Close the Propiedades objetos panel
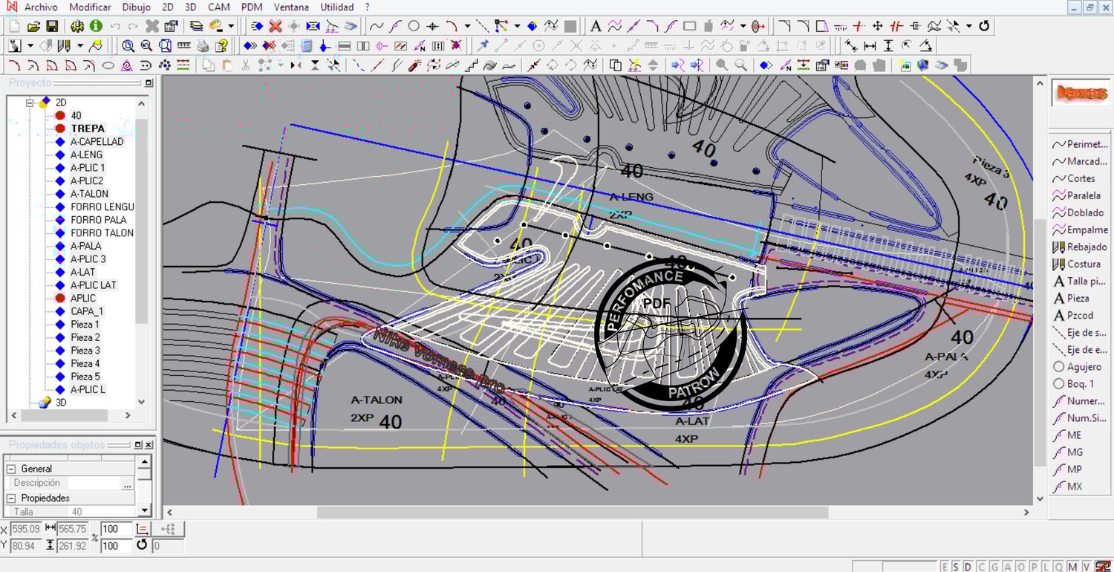The width and height of the screenshot is (1114, 572). click(149, 445)
